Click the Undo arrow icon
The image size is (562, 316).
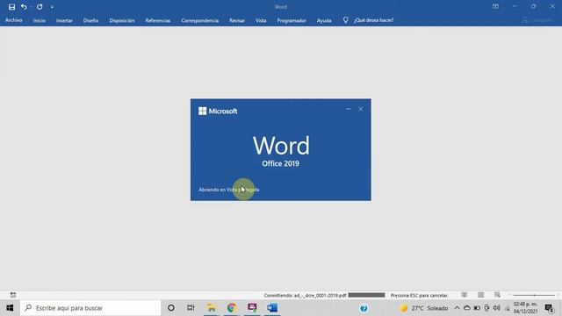coord(24,7)
